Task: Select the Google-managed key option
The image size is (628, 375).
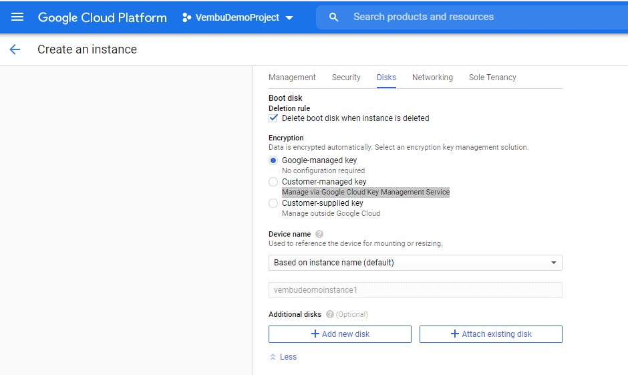Action: 273,160
